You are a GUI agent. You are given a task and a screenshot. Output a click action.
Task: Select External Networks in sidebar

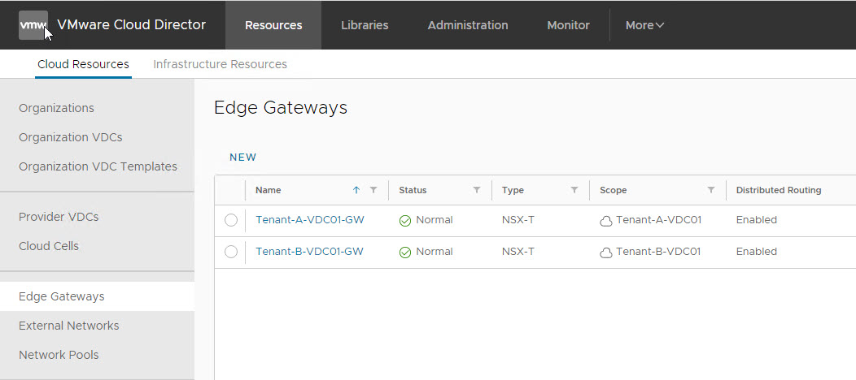click(69, 326)
